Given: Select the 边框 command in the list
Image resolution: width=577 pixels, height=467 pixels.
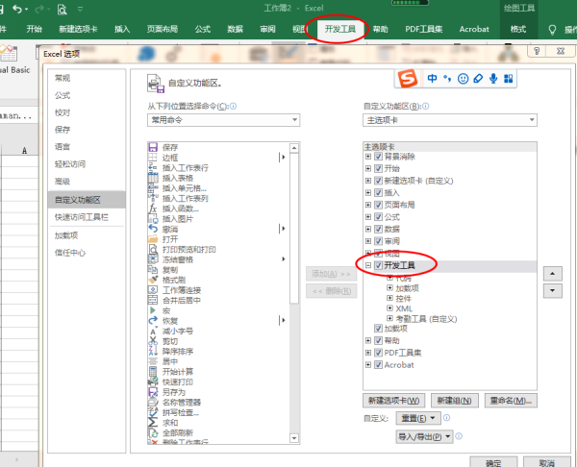Looking at the screenshot, I should coord(170,158).
